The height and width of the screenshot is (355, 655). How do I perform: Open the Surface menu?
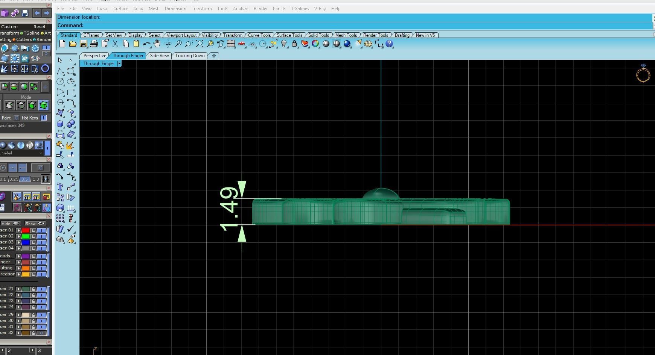coord(121,9)
